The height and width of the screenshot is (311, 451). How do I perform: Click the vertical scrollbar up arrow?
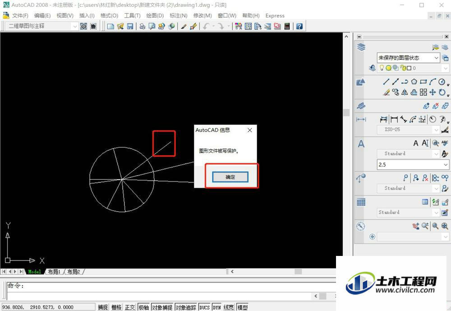coord(346,37)
